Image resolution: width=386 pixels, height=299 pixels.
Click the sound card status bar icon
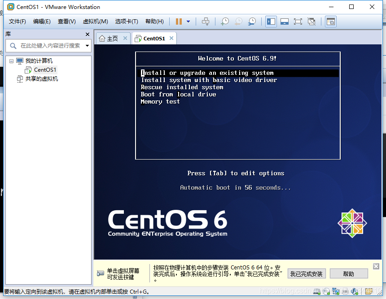355,291
